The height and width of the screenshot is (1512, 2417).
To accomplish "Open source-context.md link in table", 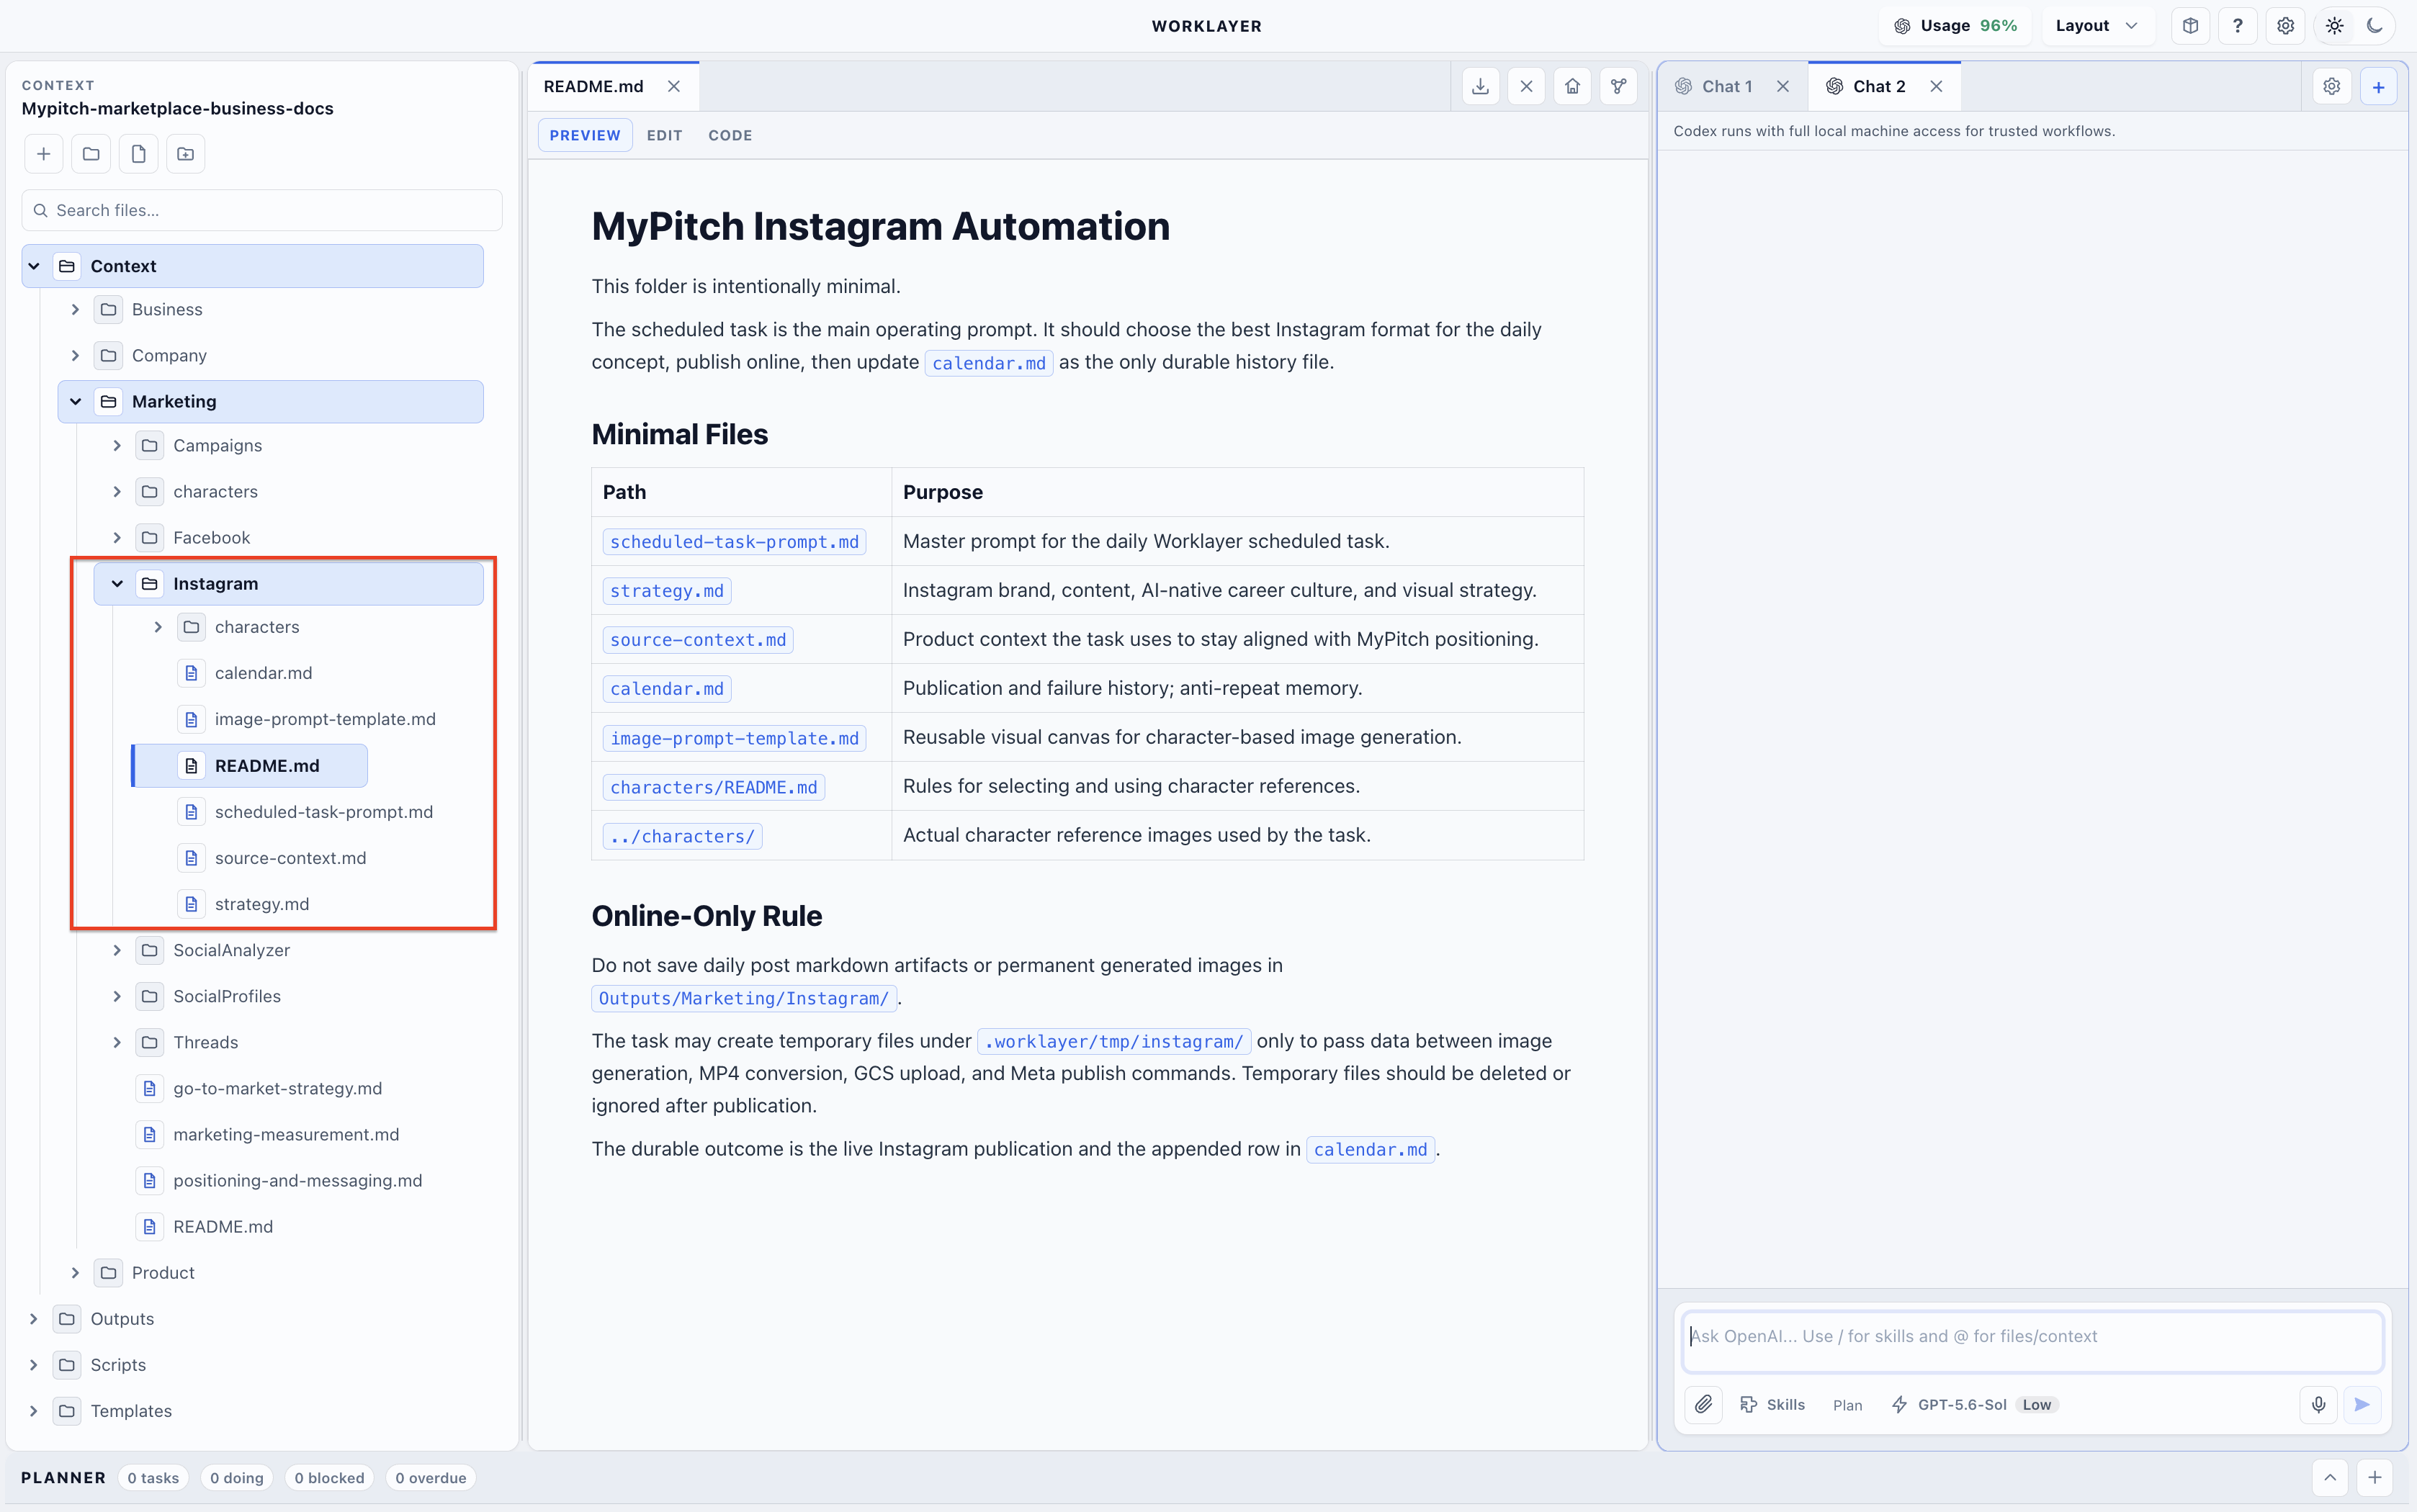I will pyautogui.click(x=698, y=640).
